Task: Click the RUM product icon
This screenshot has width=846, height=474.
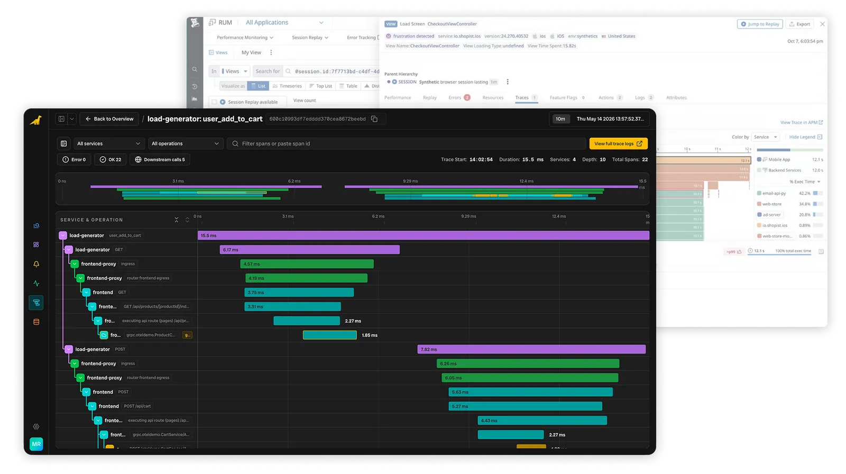Action: [x=212, y=22]
